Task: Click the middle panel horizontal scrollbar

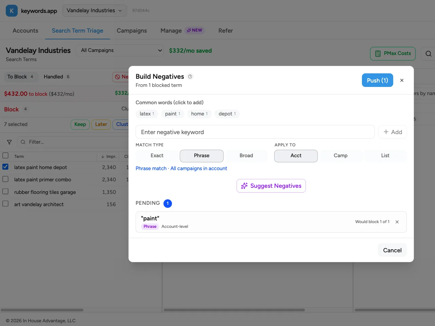Action: [234, 310]
